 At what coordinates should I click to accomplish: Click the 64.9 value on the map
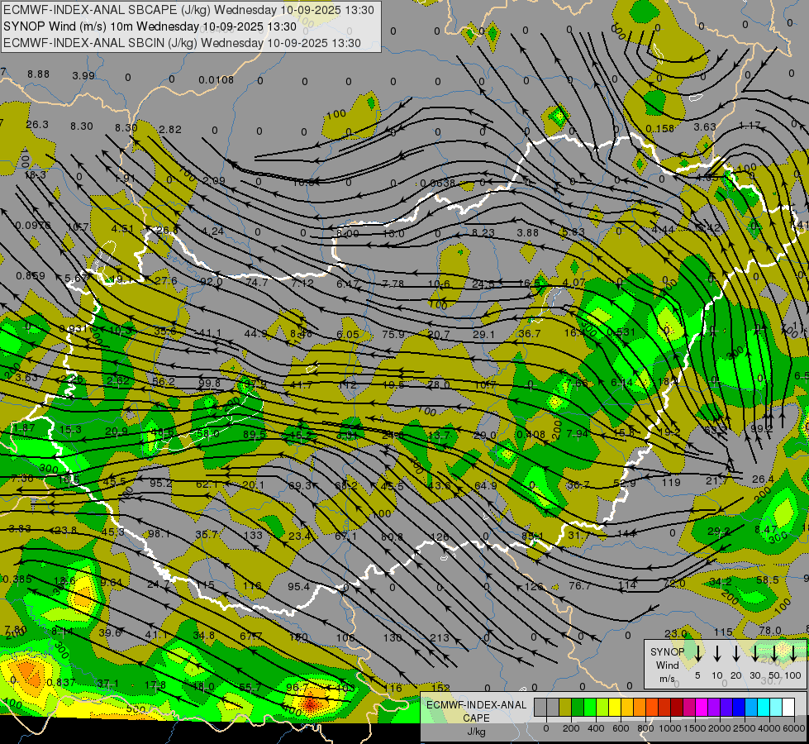pyautogui.click(x=486, y=486)
